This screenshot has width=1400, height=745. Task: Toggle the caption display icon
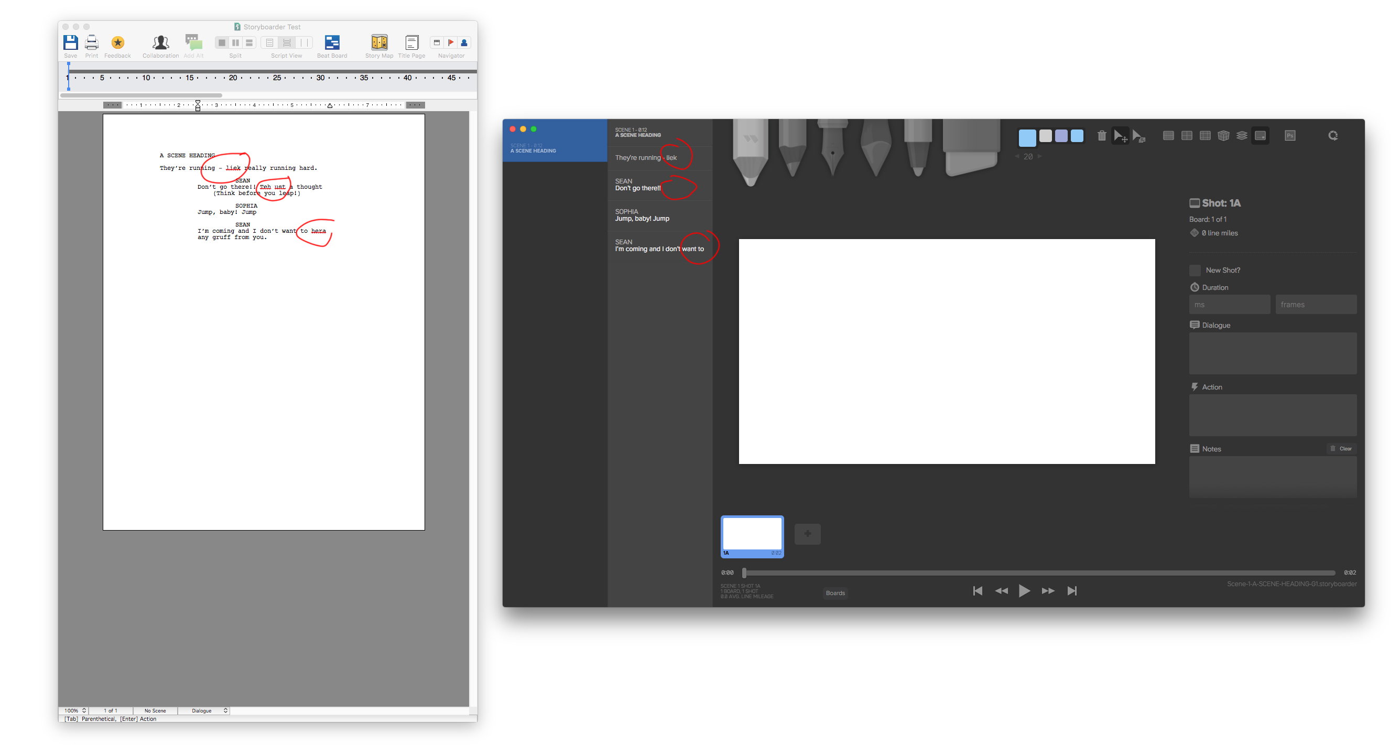[1262, 135]
